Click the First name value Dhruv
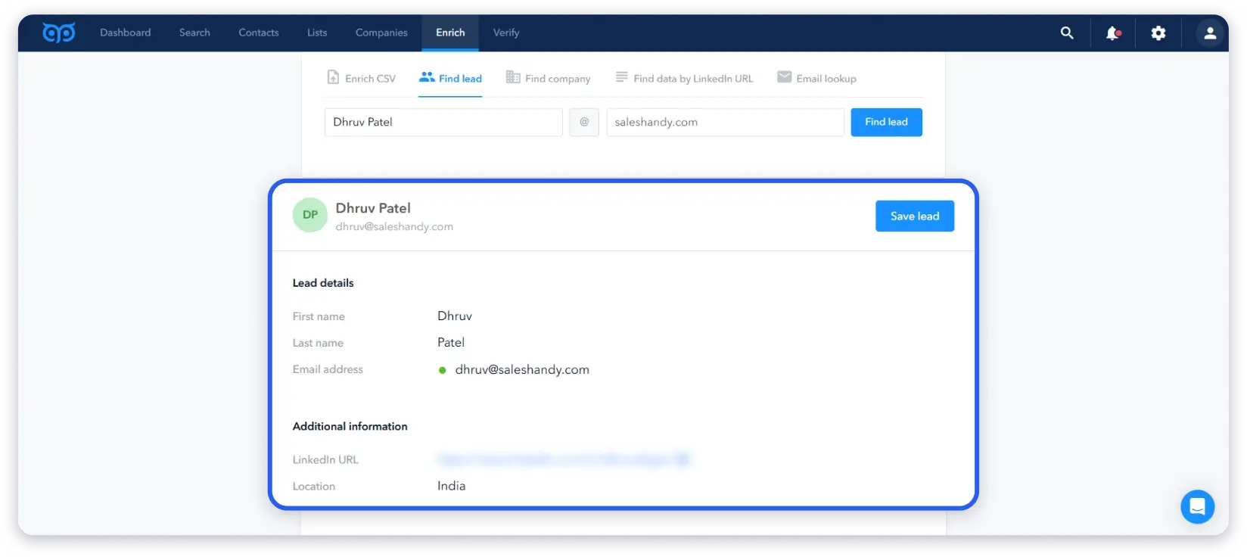1247x557 pixels. (455, 316)
